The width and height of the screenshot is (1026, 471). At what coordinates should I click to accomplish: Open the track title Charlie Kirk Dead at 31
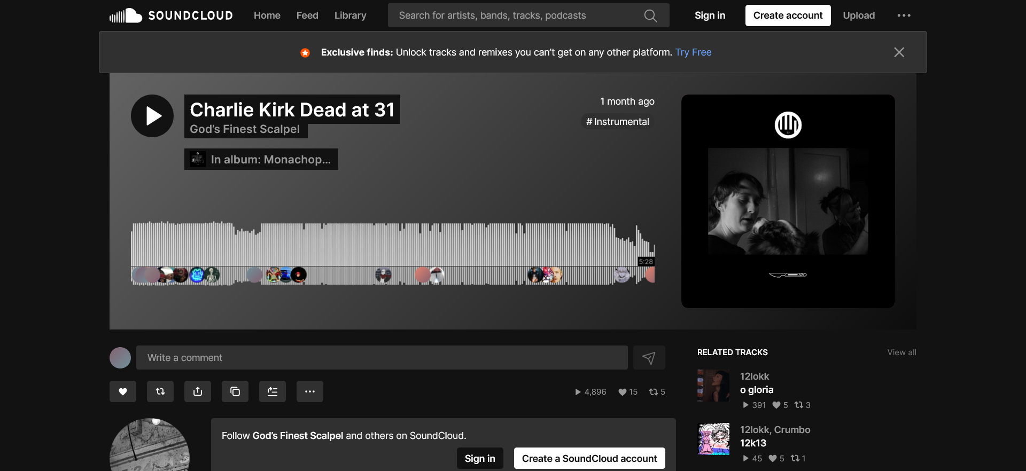[292, 109]
